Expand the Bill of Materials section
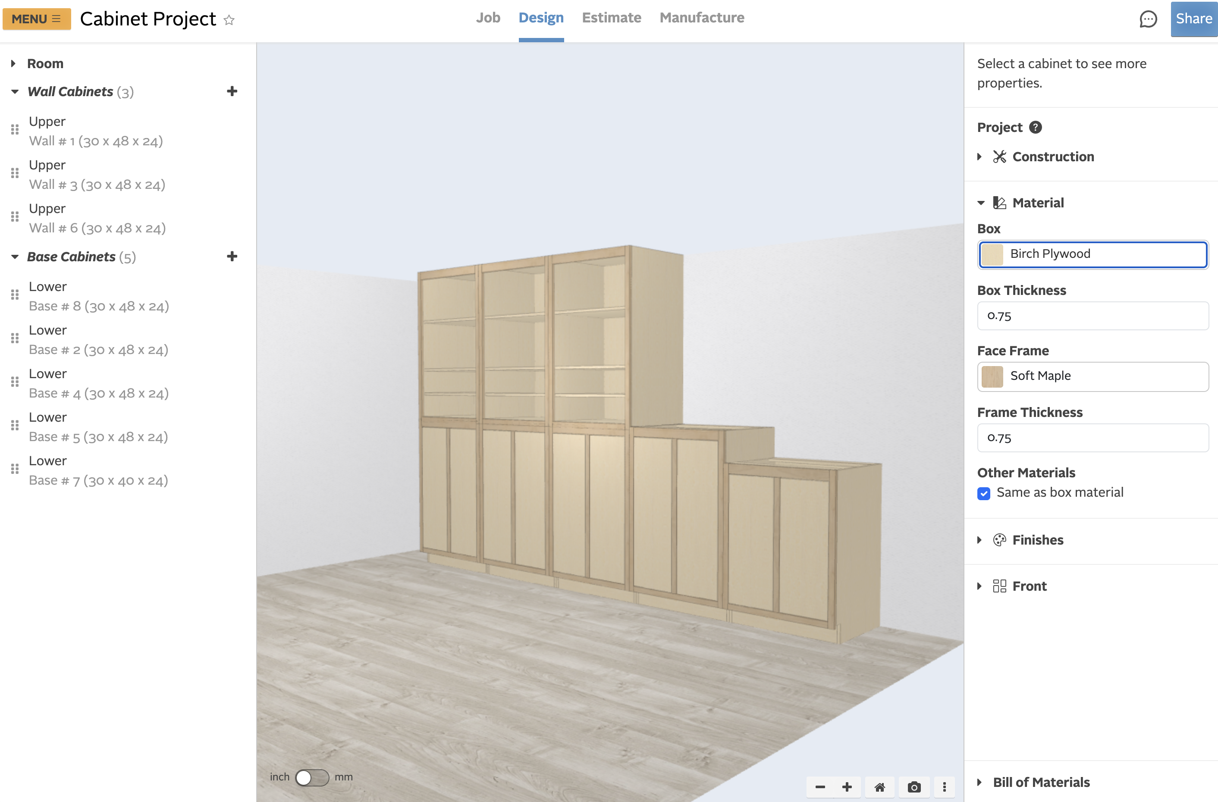Image resolution: width=1218 pixels, height=802 pixels. tap(1041, 782)
